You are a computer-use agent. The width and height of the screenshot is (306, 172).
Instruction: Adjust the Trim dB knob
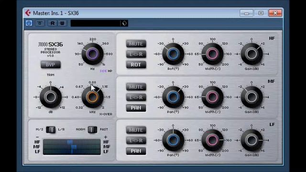pyautogui.click(x=51, y=97)
